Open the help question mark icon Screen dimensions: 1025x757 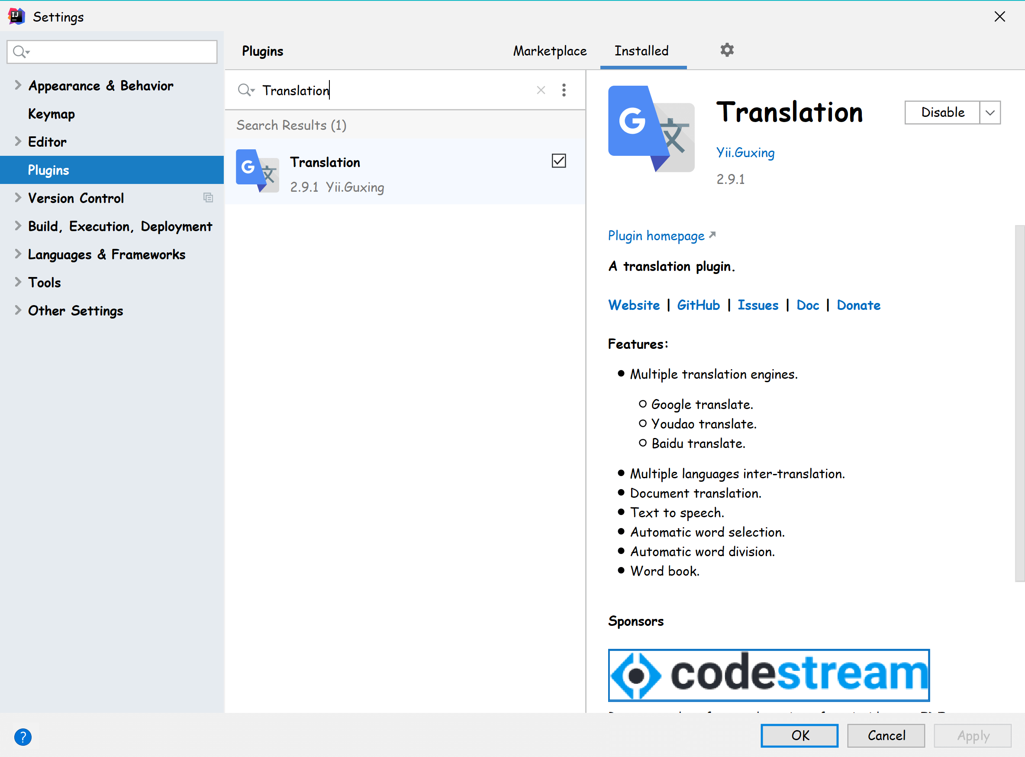point(23,736)
